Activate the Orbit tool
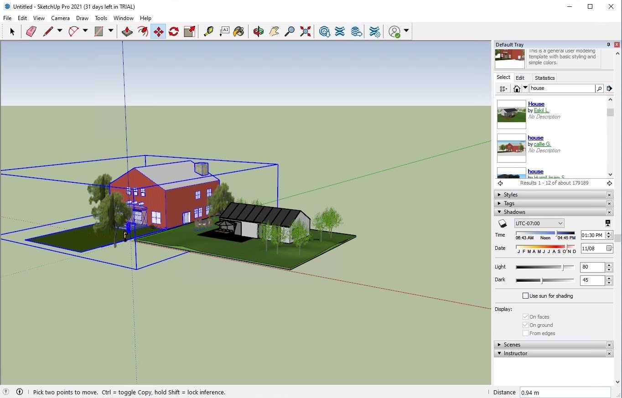 click(258, 31)
